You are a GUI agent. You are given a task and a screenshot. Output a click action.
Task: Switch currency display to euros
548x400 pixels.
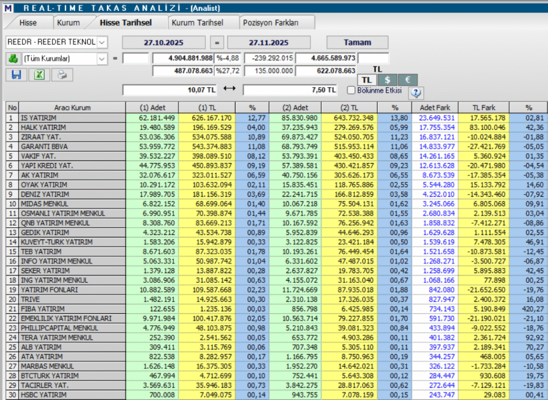coord(407,79)
